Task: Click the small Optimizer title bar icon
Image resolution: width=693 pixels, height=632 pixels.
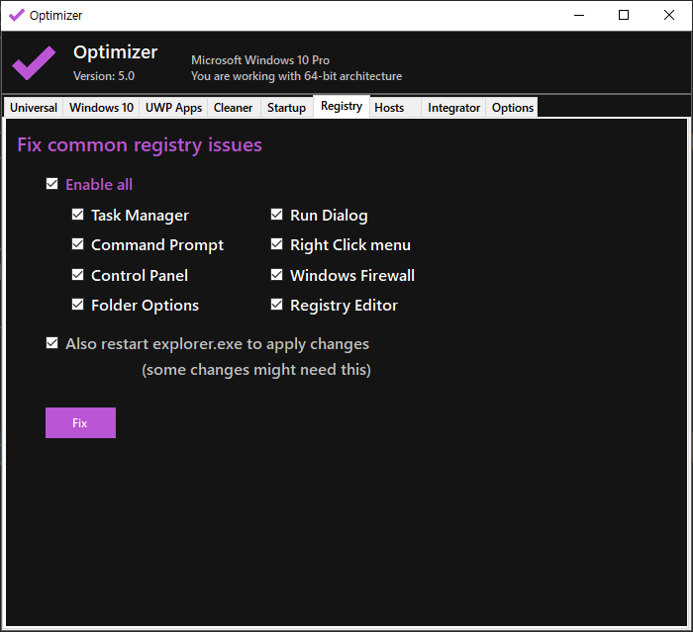Action: tap(17, 15)
